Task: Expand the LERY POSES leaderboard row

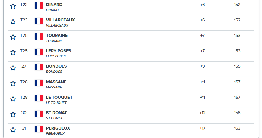Action: pyautogui.click(x=131, y=54)
